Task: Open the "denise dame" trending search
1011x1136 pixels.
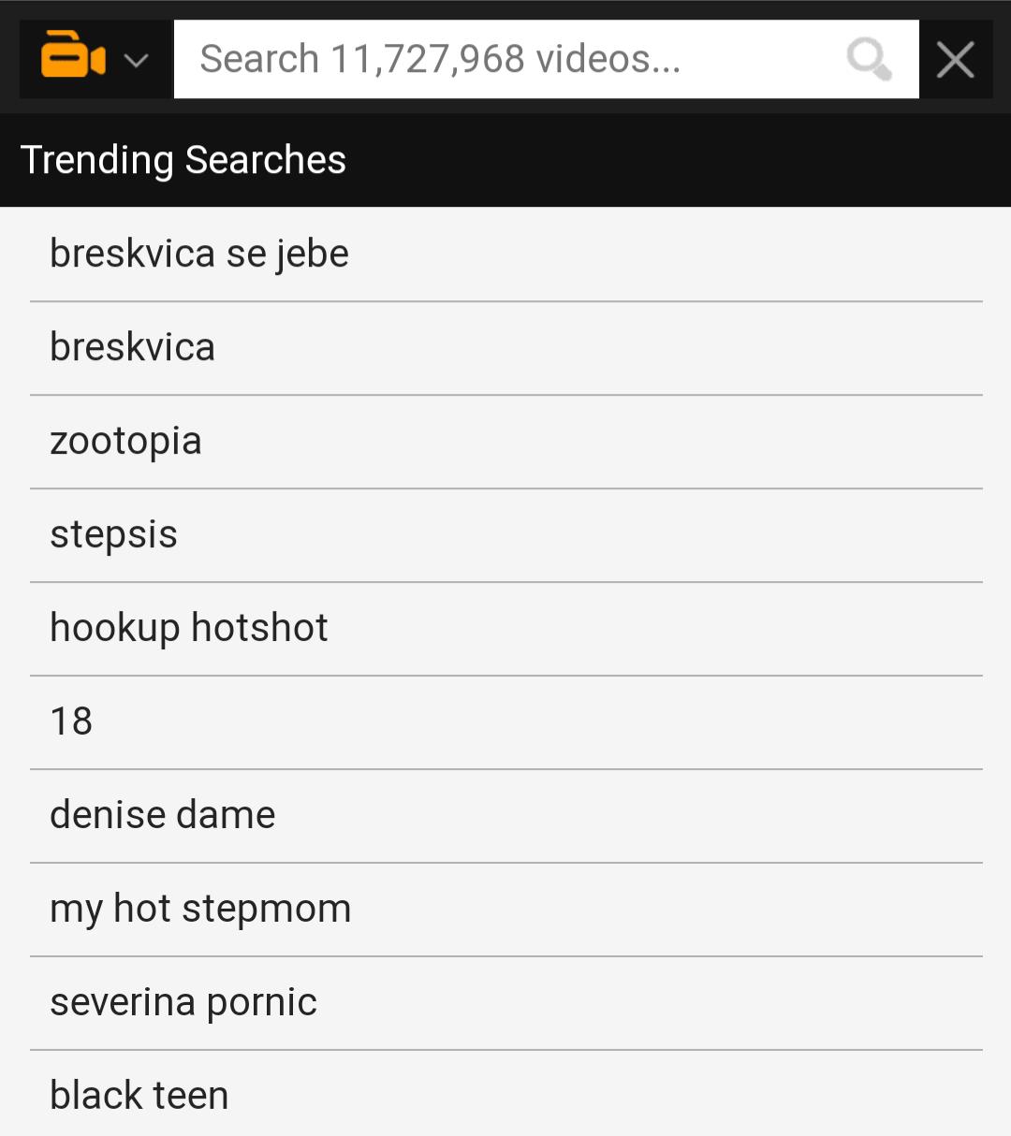Action: 163,815
